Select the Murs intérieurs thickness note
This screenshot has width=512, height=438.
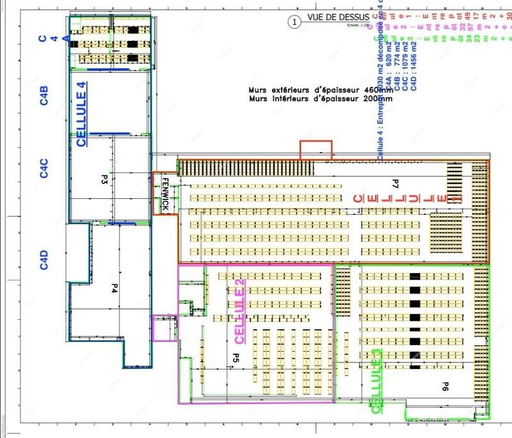coord(321,99)
